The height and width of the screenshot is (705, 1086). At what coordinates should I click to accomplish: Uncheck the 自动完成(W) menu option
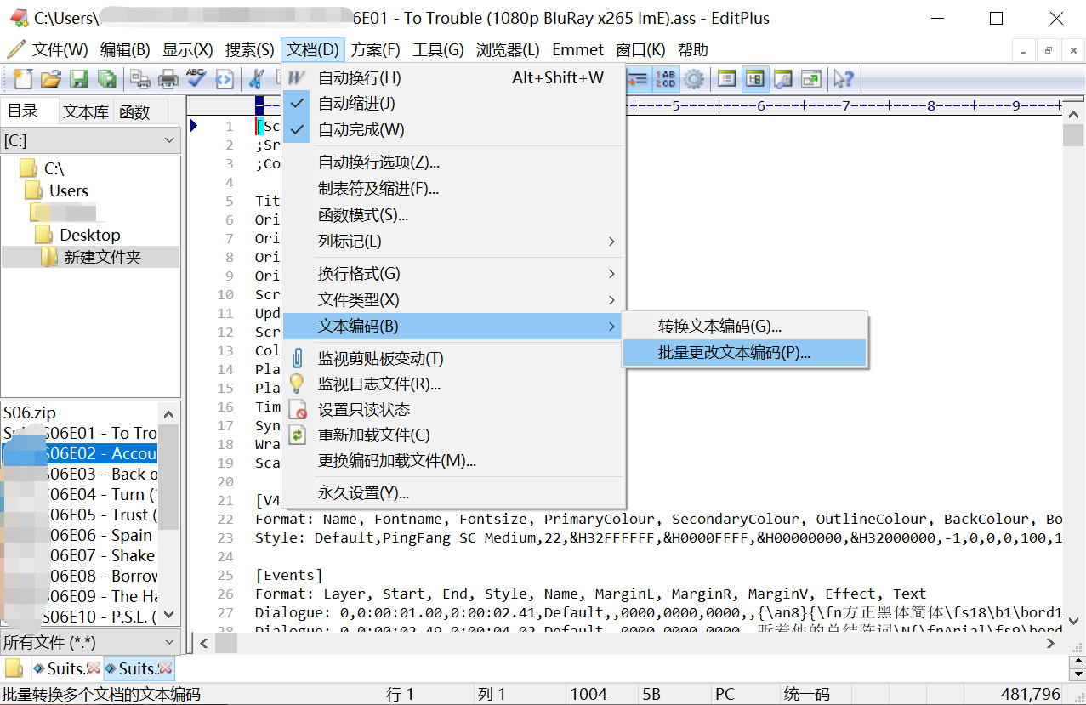(x=454, y=130)
